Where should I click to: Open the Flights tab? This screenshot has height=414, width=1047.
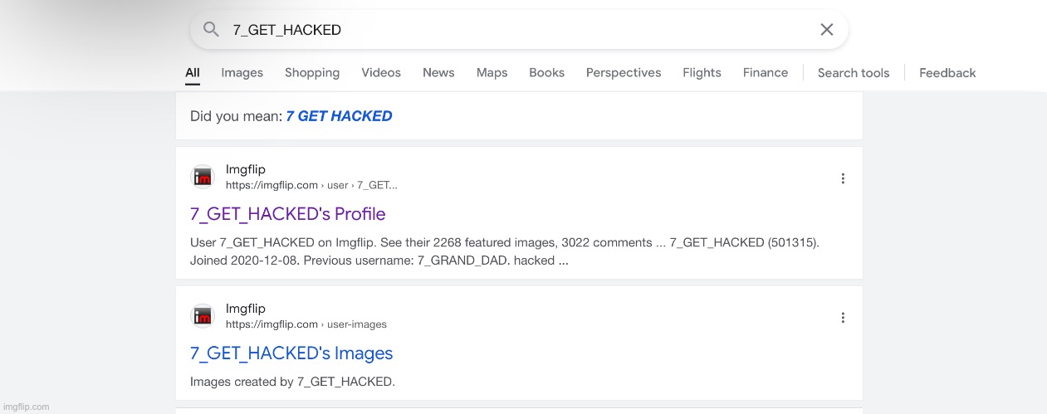click(702, 73)
